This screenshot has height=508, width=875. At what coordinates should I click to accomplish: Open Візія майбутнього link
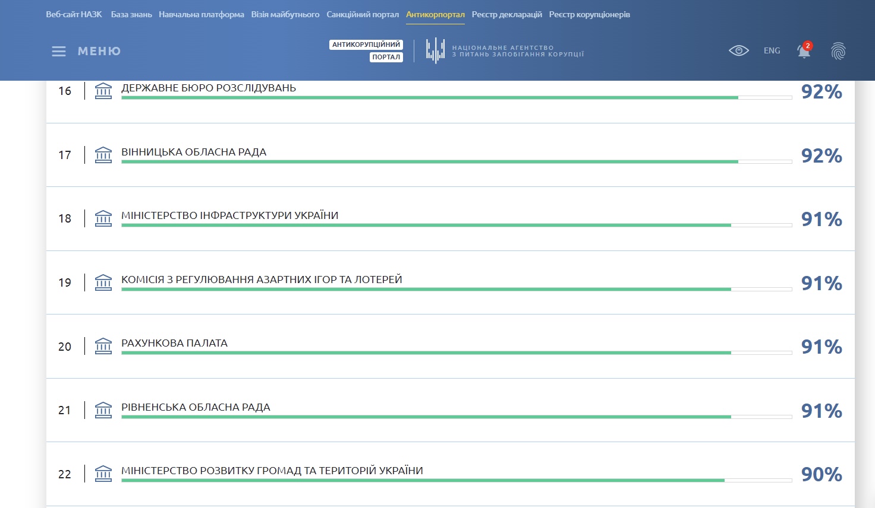pyautogui.click(x=285, y=14)
